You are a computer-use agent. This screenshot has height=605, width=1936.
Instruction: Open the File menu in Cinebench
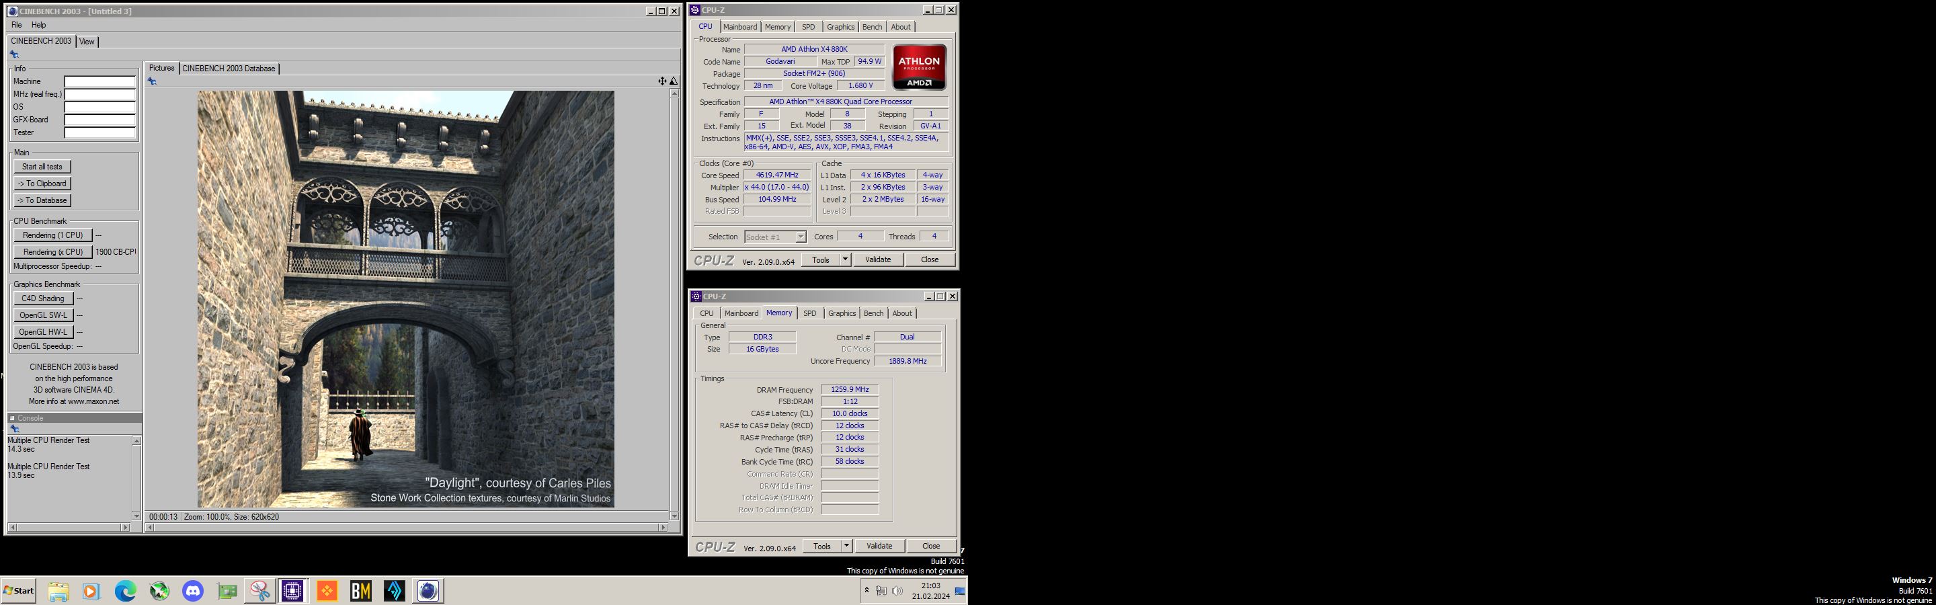coord(15,25)
